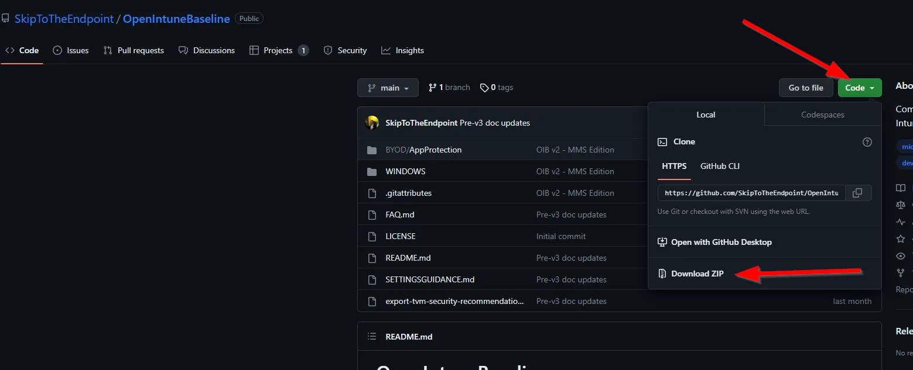Viewport: 913px width, 370px height.
Task: Expand the main branch dropdown
Action: coord(388,88)
